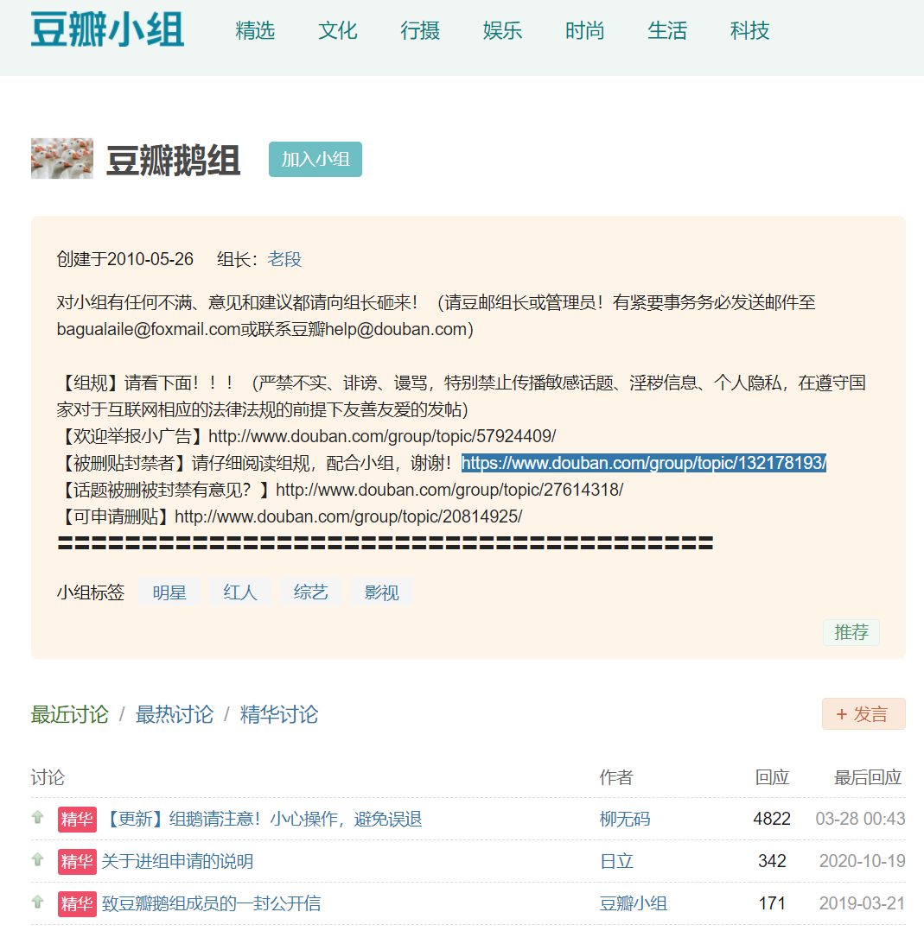The image size is (924, 931).
Task: Open the 科技 navigation tab
Action: (750, 30)
